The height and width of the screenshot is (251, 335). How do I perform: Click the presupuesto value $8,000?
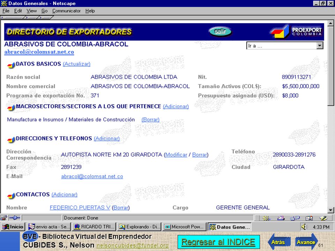click(290, 96)
